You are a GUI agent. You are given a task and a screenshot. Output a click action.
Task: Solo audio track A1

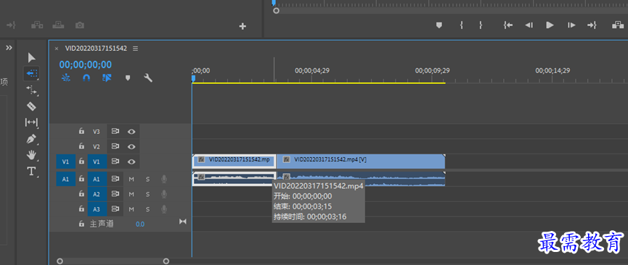(x=147, y=179)
